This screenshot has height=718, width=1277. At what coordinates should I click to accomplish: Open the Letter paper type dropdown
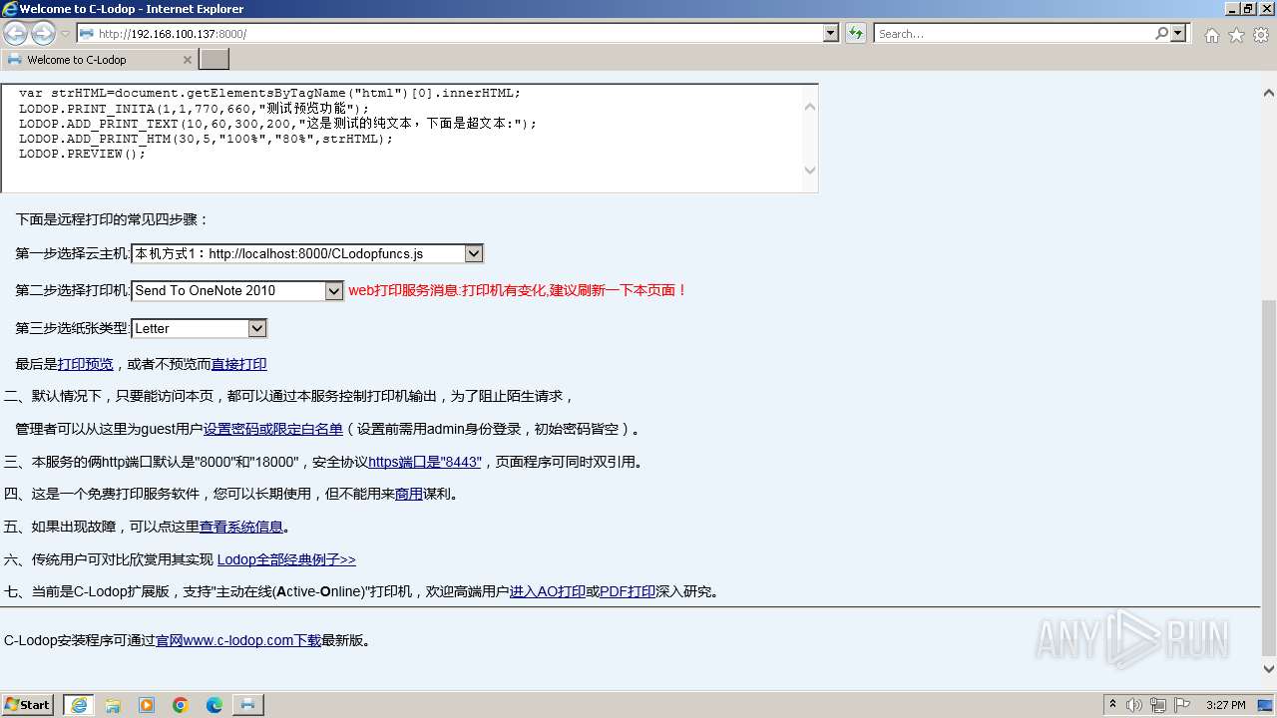tap(200, 328)
